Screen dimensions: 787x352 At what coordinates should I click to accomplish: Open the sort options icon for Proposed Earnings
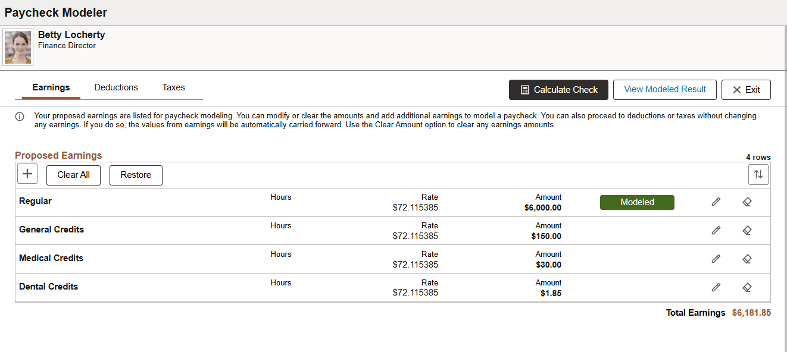[x=758, y=174]
